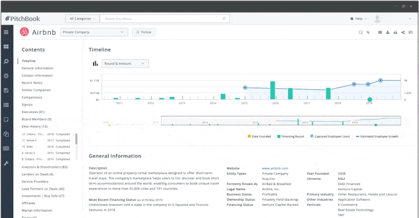The image size is (419, 218).
Task: Expand the Help menu
Action: click(358, 18)
